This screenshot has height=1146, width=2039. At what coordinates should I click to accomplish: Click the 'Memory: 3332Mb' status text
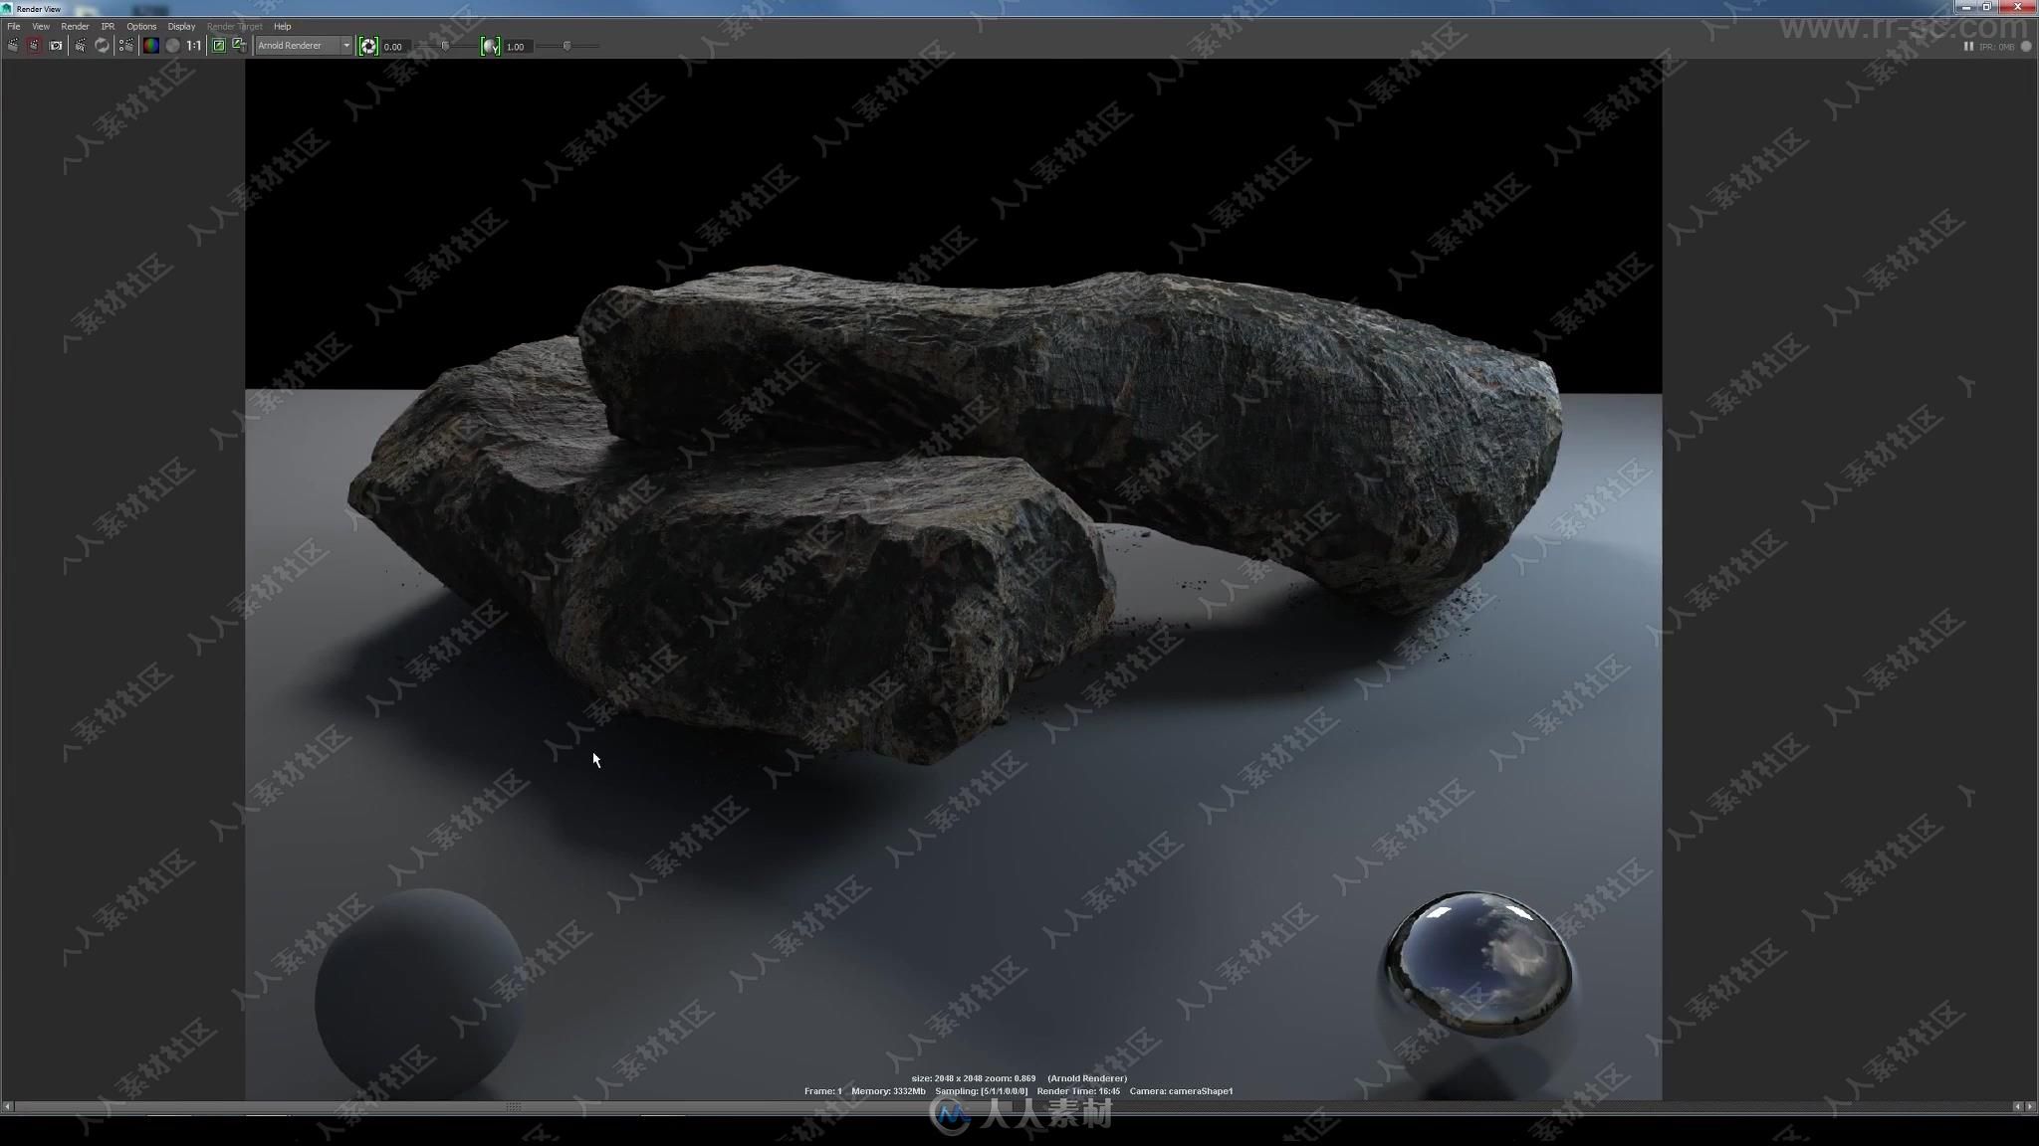tap(888, 1091)
